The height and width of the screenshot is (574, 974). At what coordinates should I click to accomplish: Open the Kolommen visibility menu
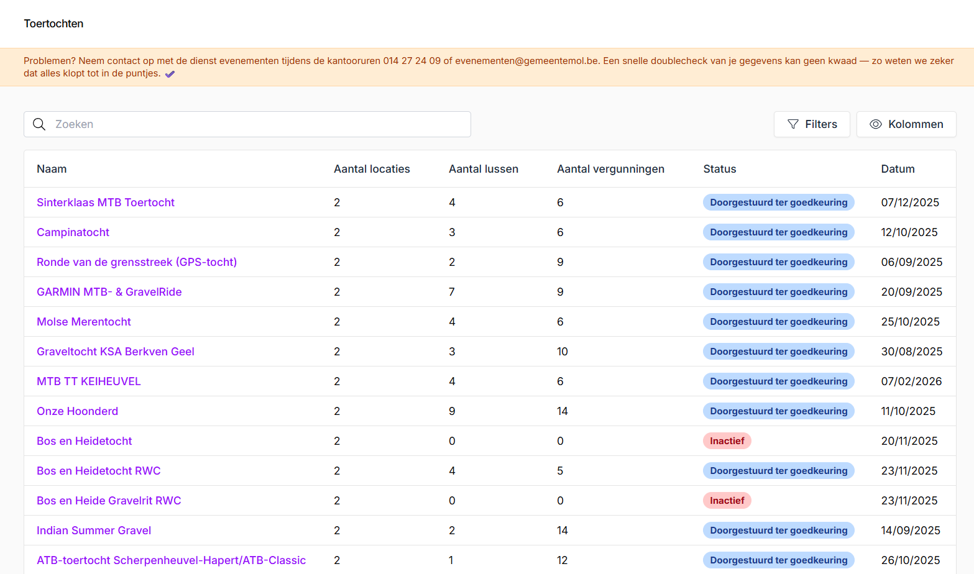click(x=906, y=124)
